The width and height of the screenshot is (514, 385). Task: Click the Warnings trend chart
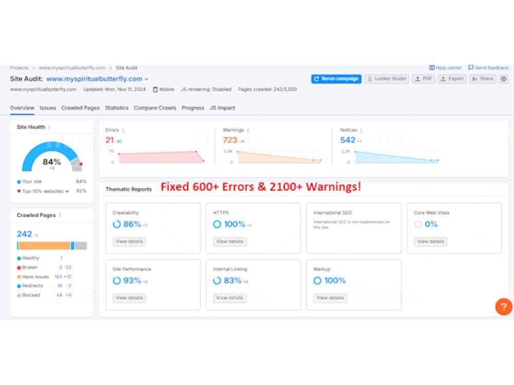279,157
